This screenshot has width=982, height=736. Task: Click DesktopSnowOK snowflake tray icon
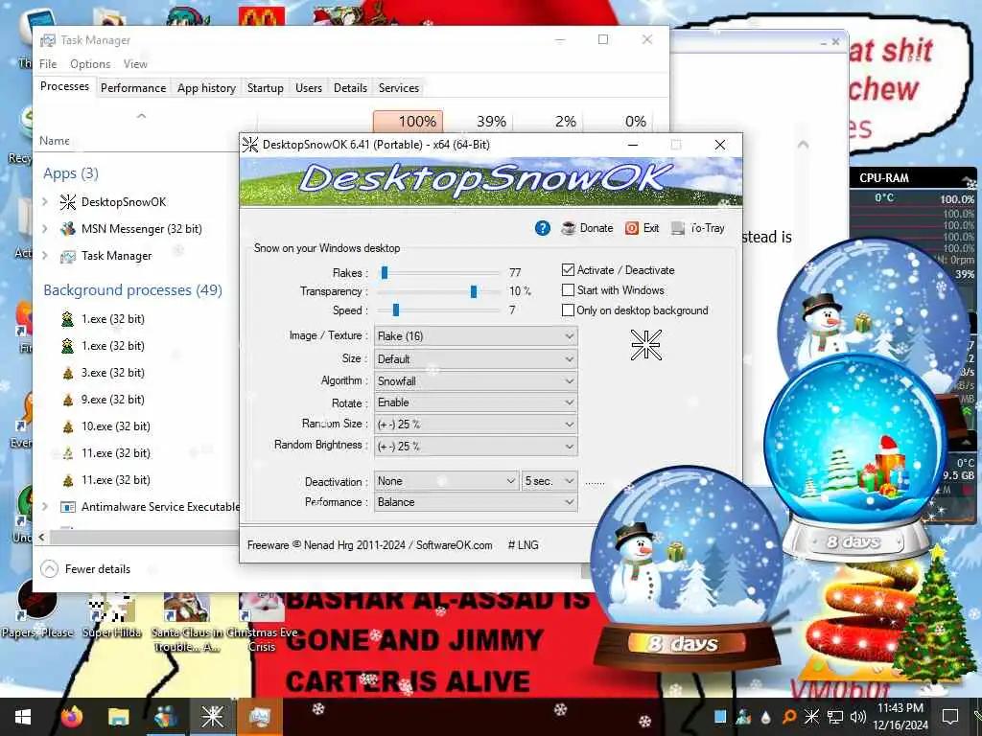[811, 717]
